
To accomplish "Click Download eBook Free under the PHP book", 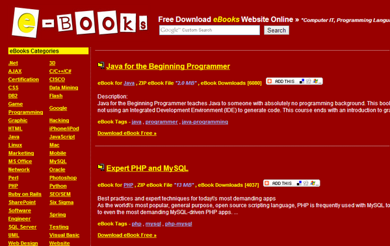I will (x=127, y=235).
